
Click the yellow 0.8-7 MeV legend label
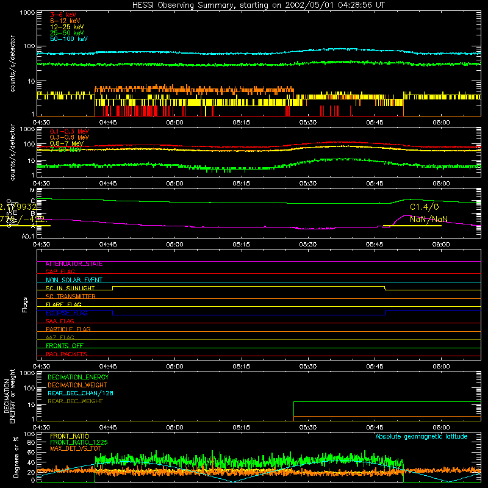click(x=66, y=143)
